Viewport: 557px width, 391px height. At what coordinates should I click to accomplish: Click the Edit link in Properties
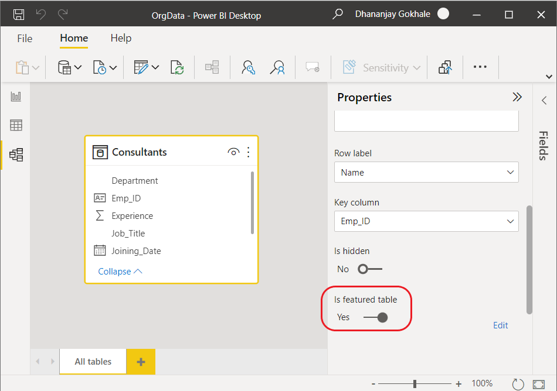[500, 325]
